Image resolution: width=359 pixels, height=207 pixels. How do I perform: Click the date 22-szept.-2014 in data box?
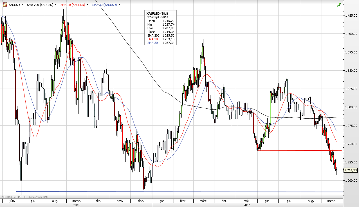coord(158,17)
